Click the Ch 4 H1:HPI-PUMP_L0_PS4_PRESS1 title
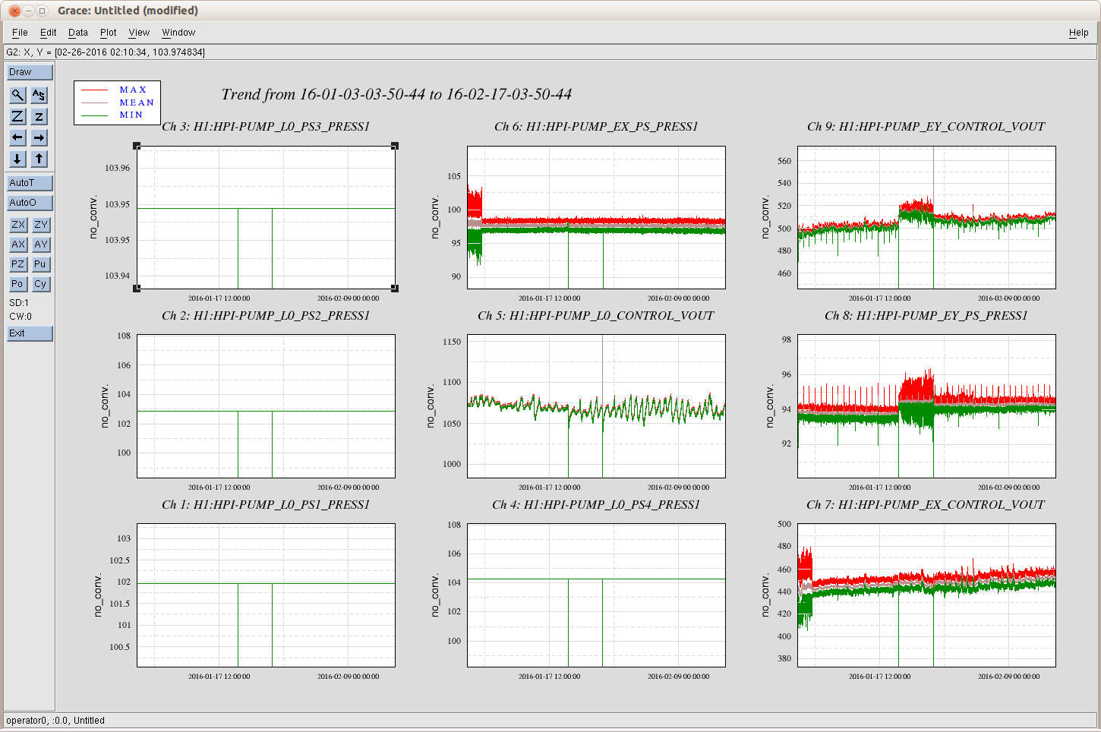This screenshot has height=732, width=1101. click(x=596, y=505)
